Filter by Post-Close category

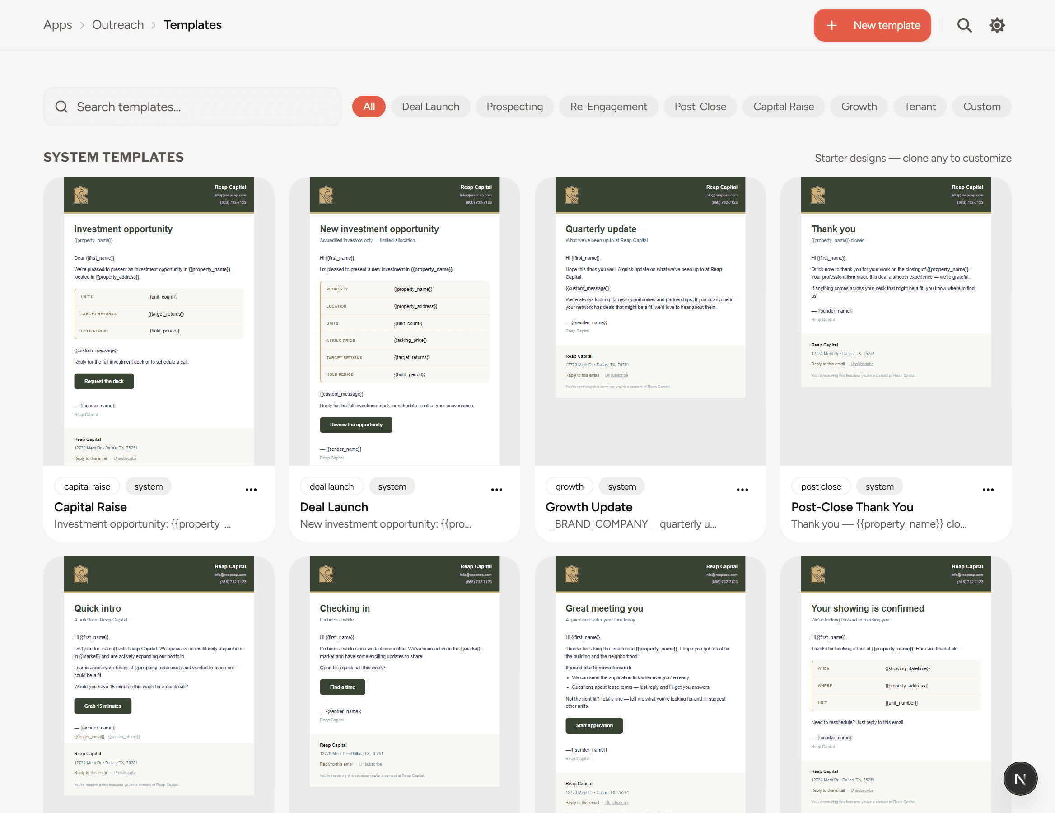coord(700,107)
